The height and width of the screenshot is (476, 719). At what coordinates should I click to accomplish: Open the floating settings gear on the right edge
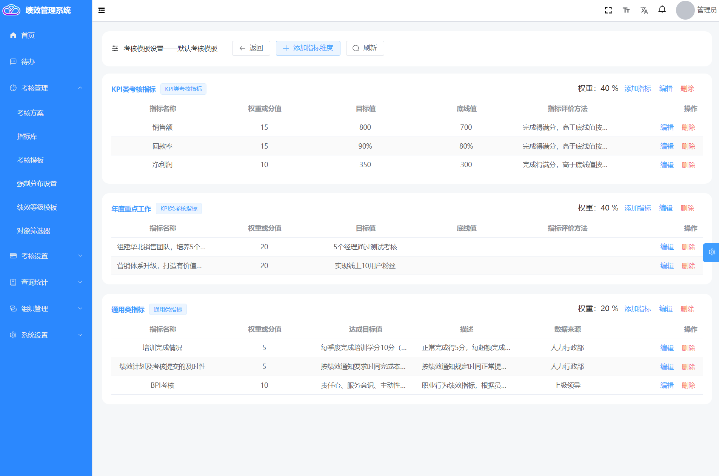(x=712, y=252)
